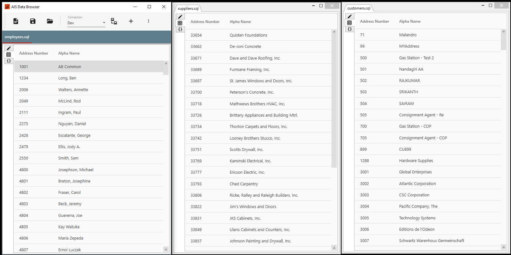This screenshot has height=255, width=511.
Task: Click the network connection manager icon
Action: tap(114, 21)
